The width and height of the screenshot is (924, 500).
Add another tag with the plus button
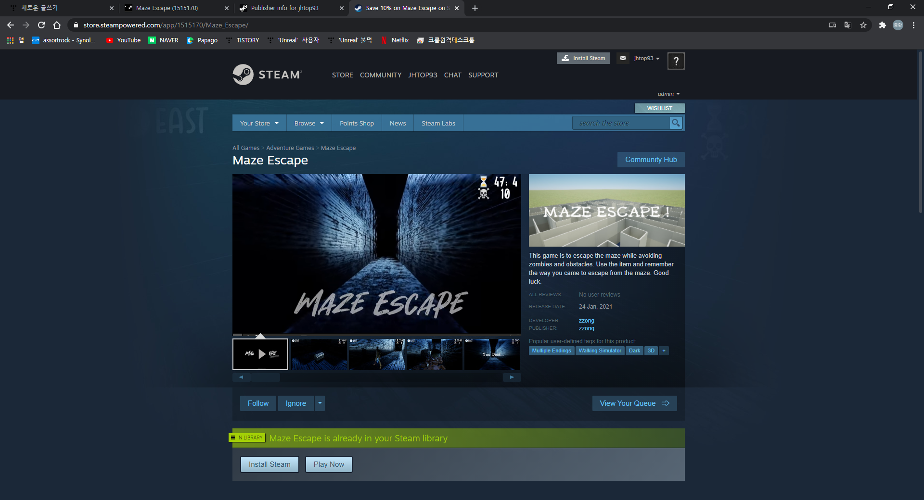(664, 350)
